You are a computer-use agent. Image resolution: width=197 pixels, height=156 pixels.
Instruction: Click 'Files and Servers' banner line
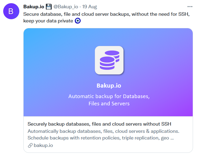click(109, 104)
